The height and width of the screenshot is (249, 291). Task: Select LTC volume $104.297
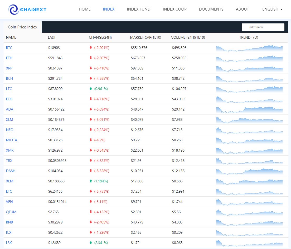pyautogui.click(x=179, y=89)
